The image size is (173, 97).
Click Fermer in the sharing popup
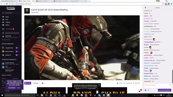click(18, 88)
